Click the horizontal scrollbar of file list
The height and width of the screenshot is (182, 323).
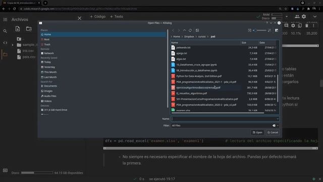[218, 113]
